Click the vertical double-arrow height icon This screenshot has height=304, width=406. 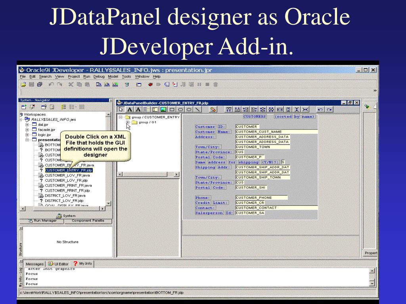tap(288, 109)
